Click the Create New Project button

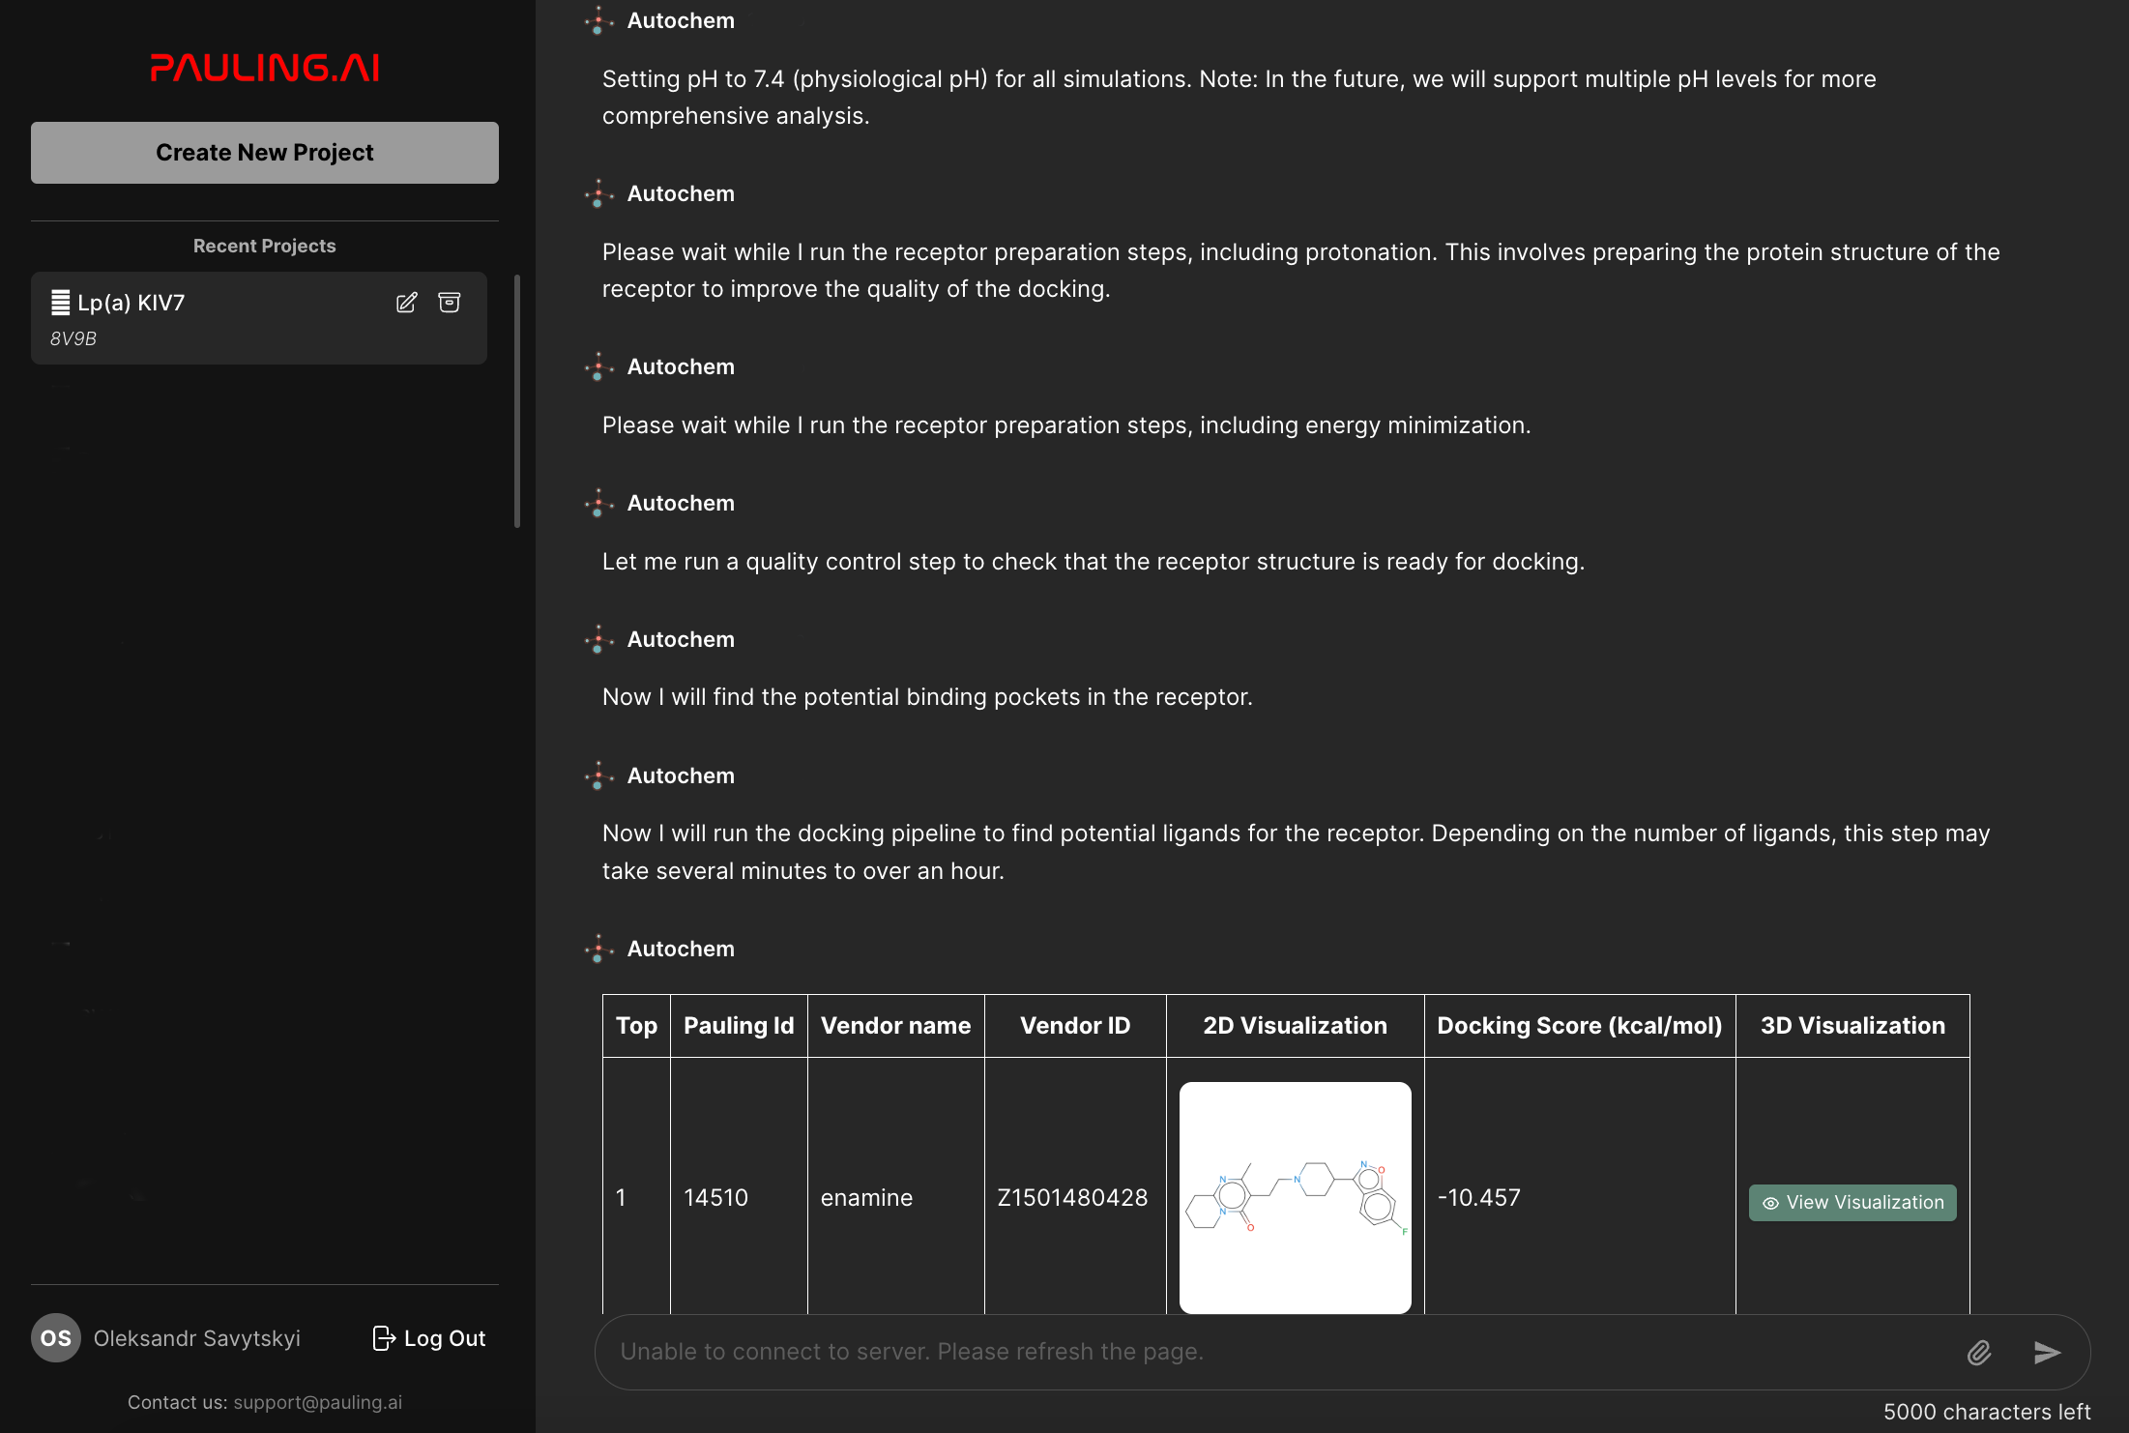tap(264, 152)
